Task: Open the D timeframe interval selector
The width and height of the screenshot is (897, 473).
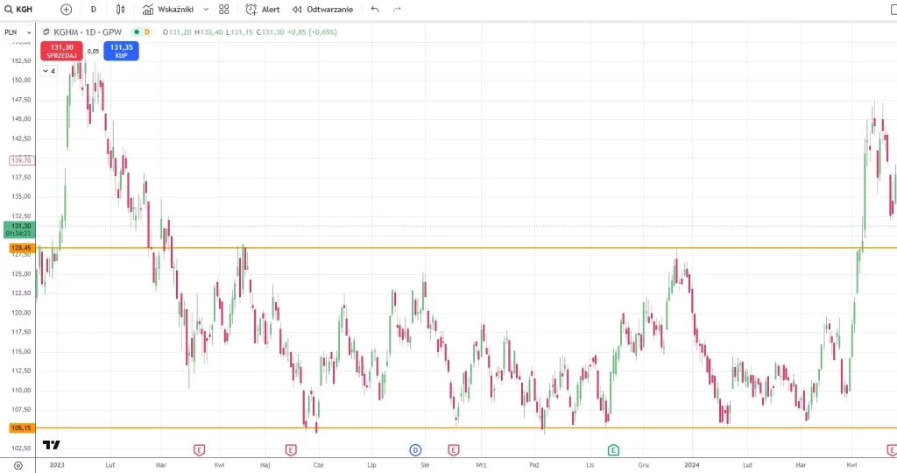Action: pos(94,9)
